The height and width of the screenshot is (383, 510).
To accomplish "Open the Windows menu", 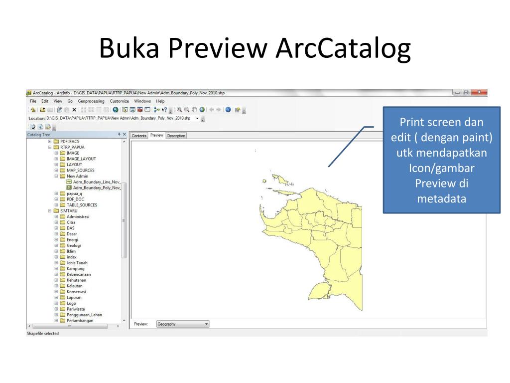I will click(x=142, y=101).
